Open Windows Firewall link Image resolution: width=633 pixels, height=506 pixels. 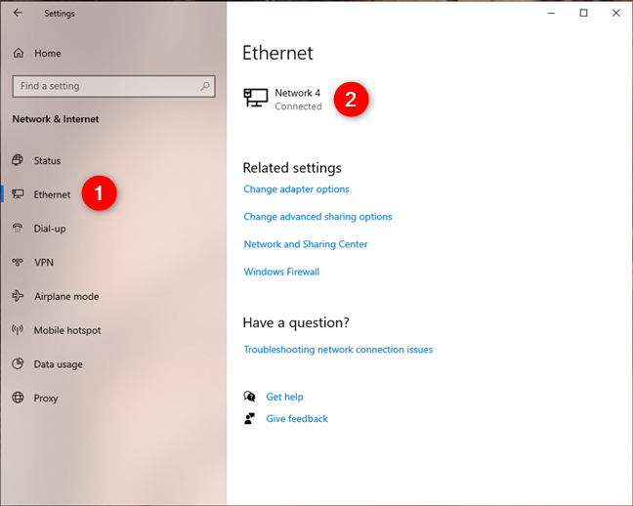(281, 272)
